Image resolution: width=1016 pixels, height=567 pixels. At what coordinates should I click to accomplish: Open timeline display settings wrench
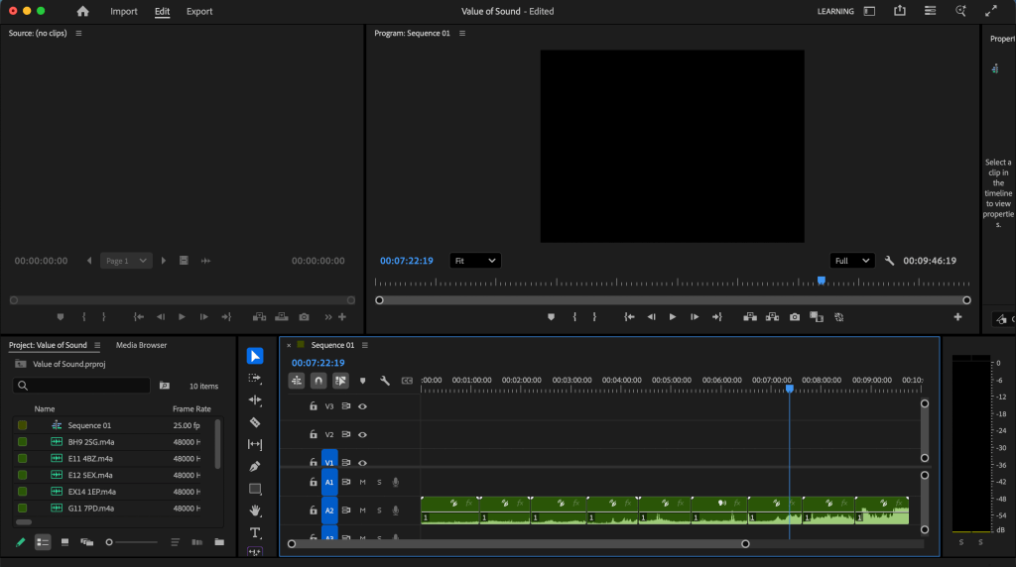(384, 381)
